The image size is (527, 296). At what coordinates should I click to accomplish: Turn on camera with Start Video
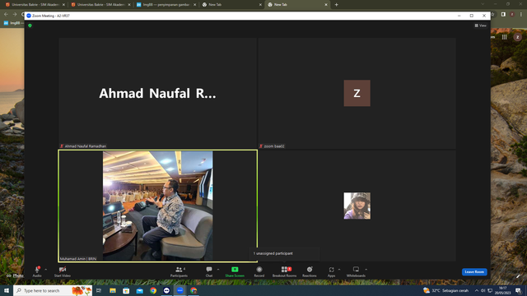[x=63, y=271]
